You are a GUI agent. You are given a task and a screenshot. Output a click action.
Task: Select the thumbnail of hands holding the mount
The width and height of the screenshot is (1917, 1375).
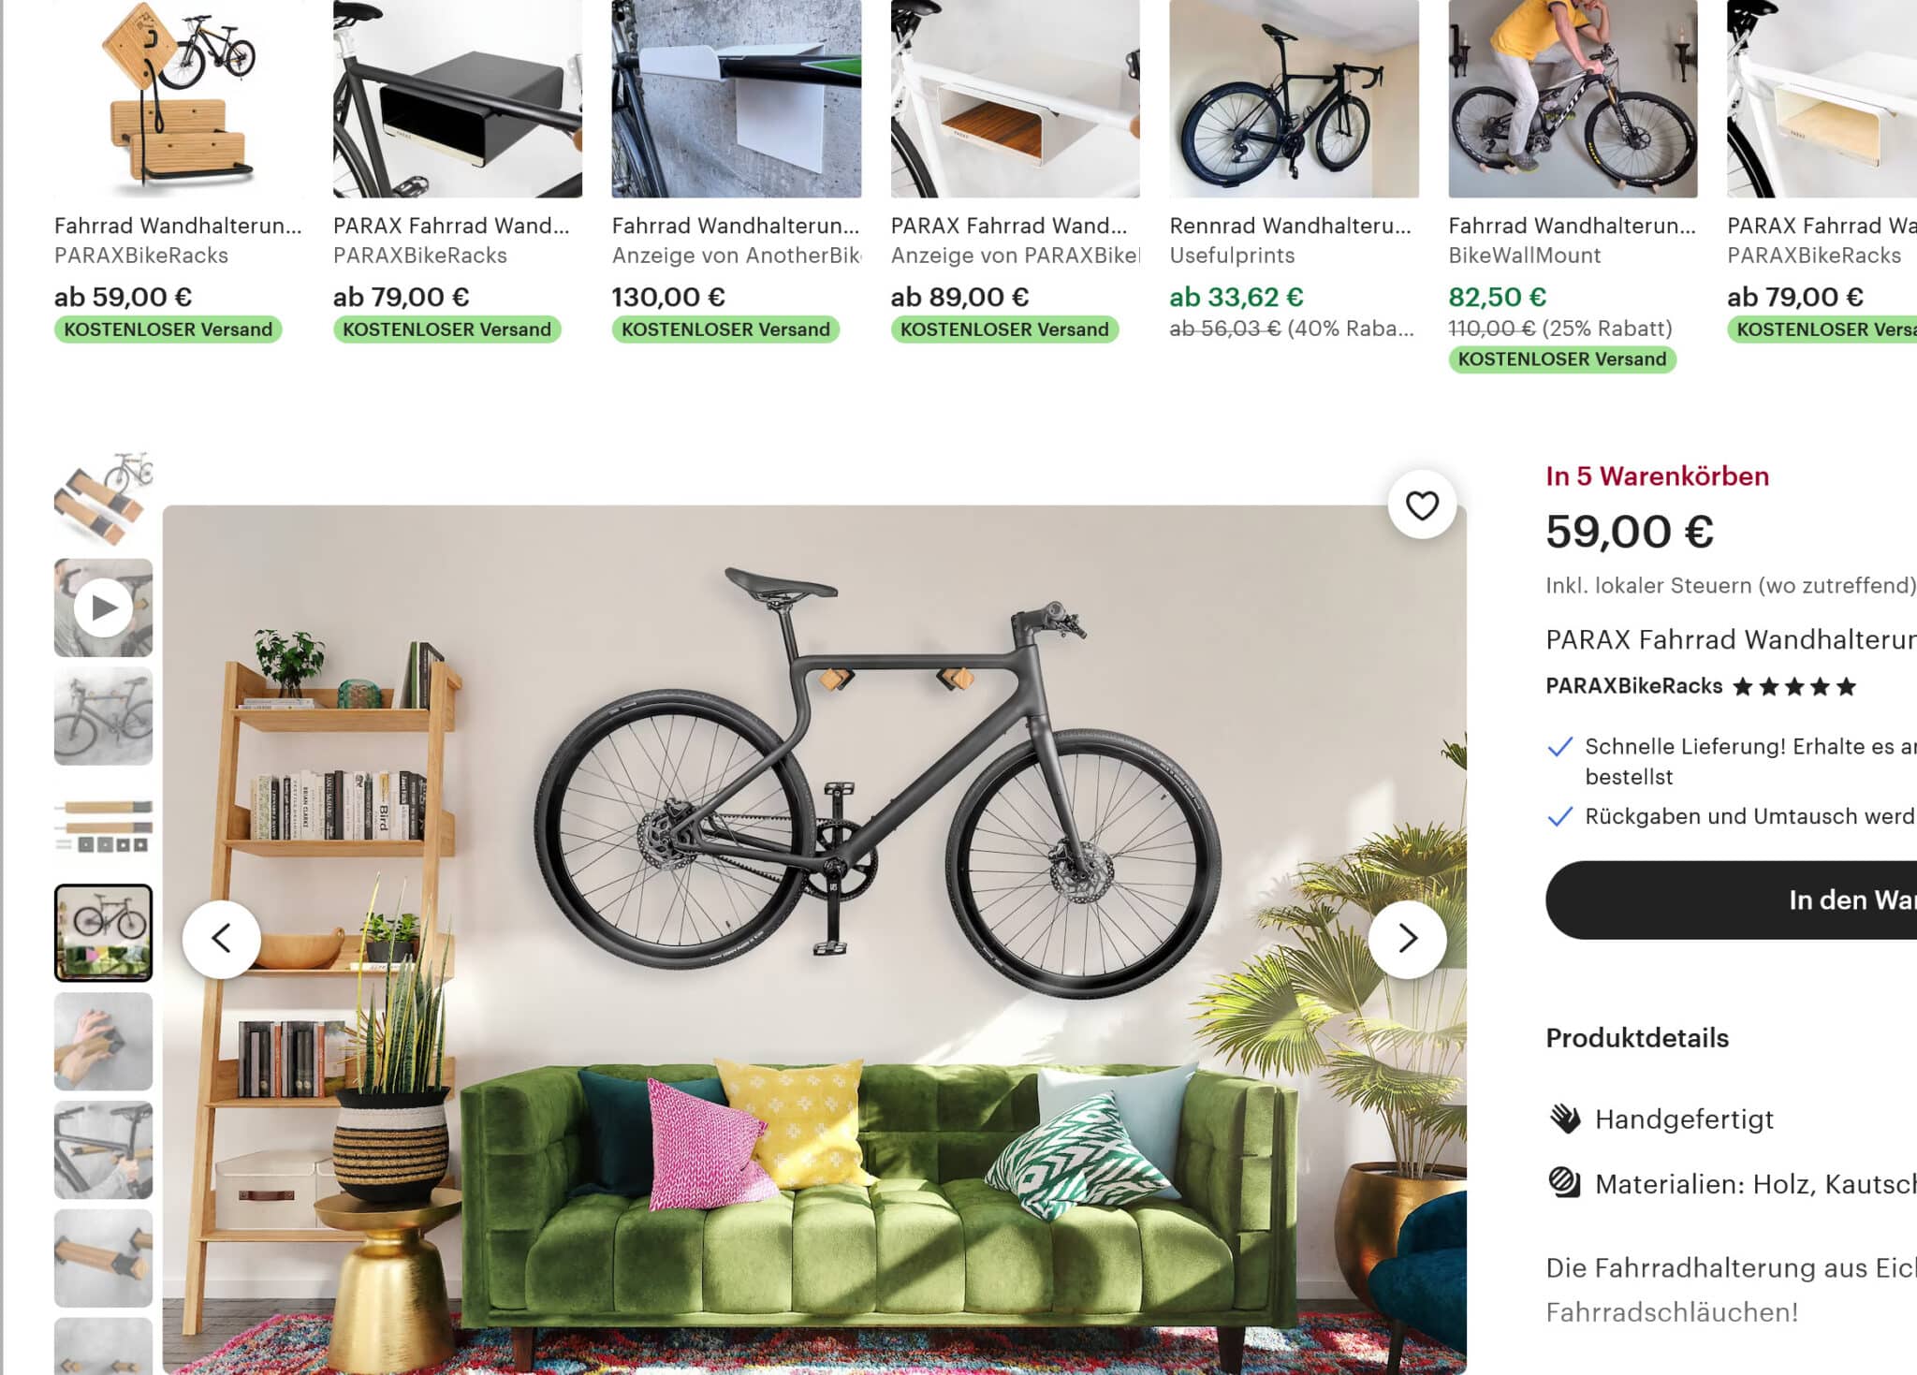[x=103, y=1042]
